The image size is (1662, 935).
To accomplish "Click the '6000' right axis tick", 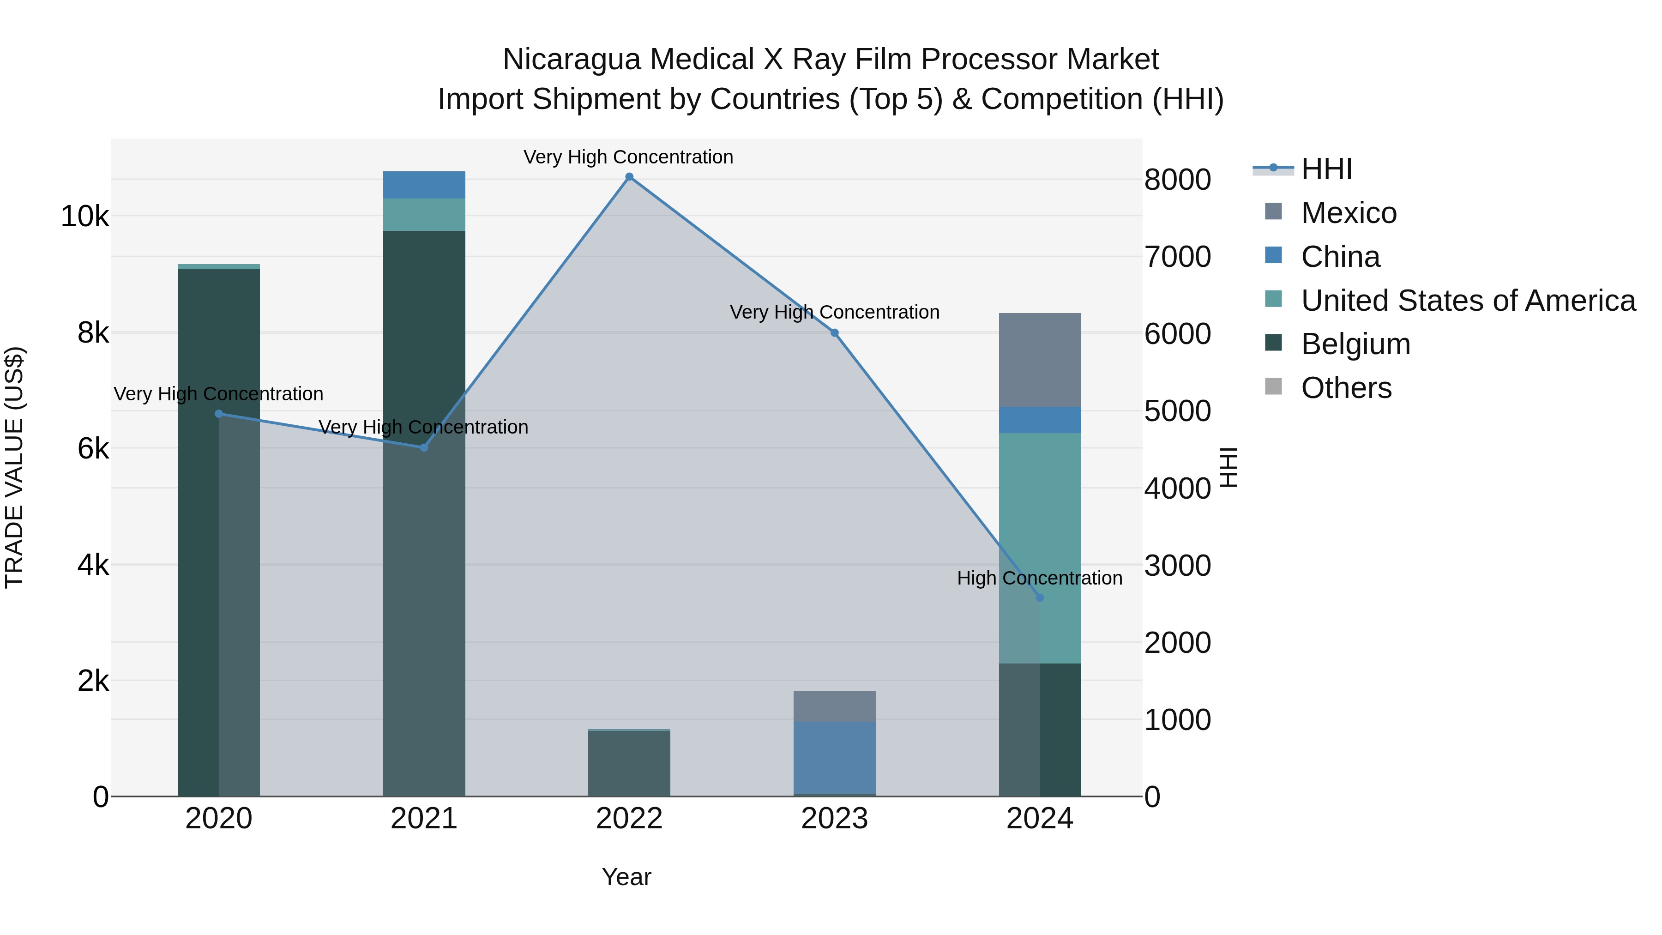I will coord(1177,334).
